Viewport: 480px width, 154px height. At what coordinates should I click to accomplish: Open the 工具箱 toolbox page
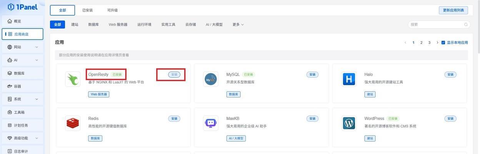(x=22, y=112)
